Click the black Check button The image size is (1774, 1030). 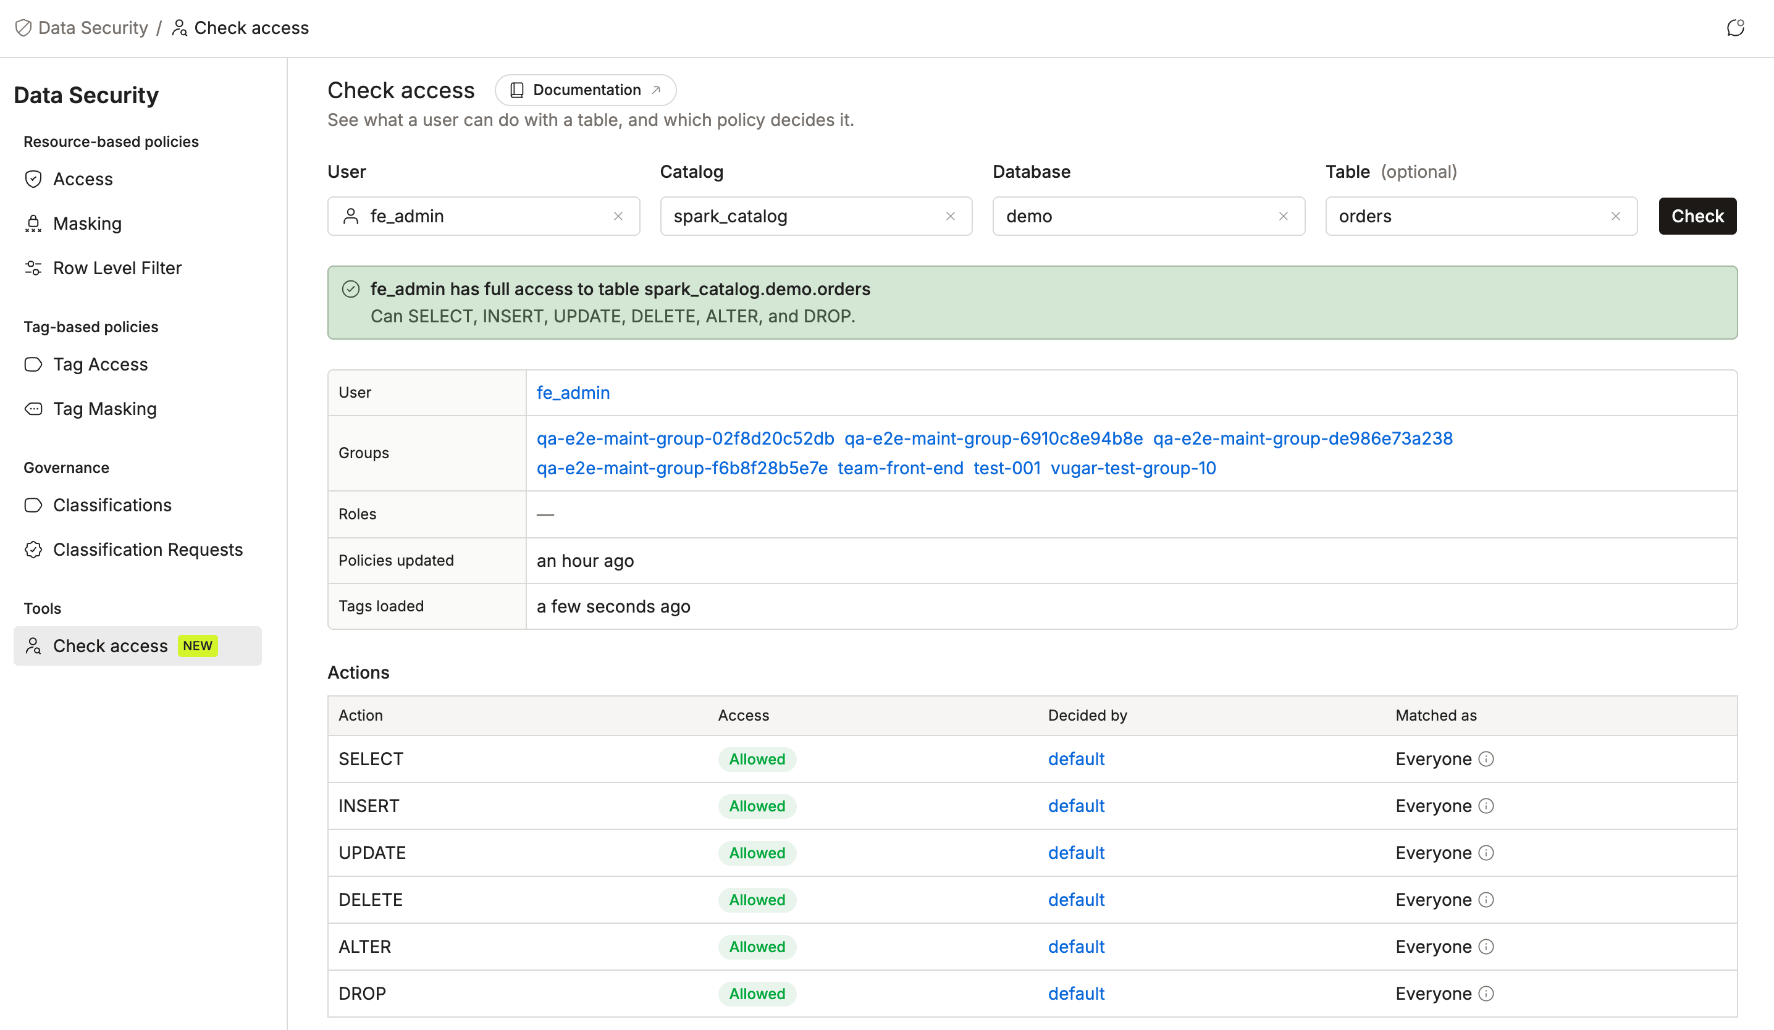click(x=1697, y=216)
